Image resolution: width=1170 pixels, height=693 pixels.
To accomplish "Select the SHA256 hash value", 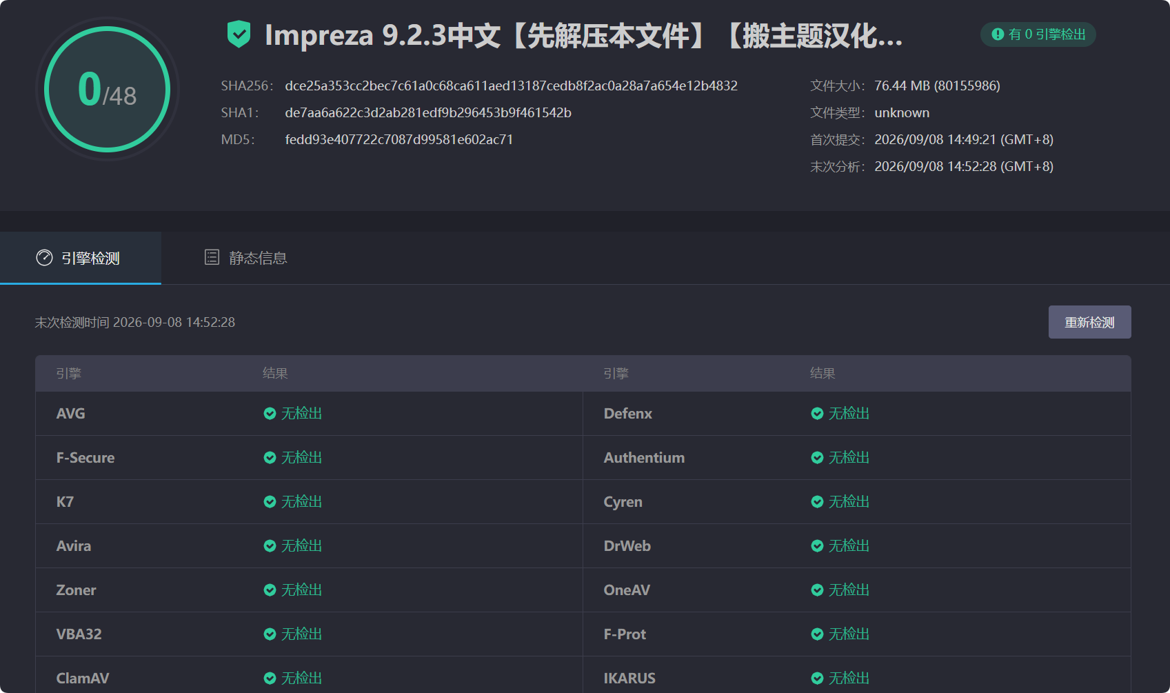I will point(511,86).
